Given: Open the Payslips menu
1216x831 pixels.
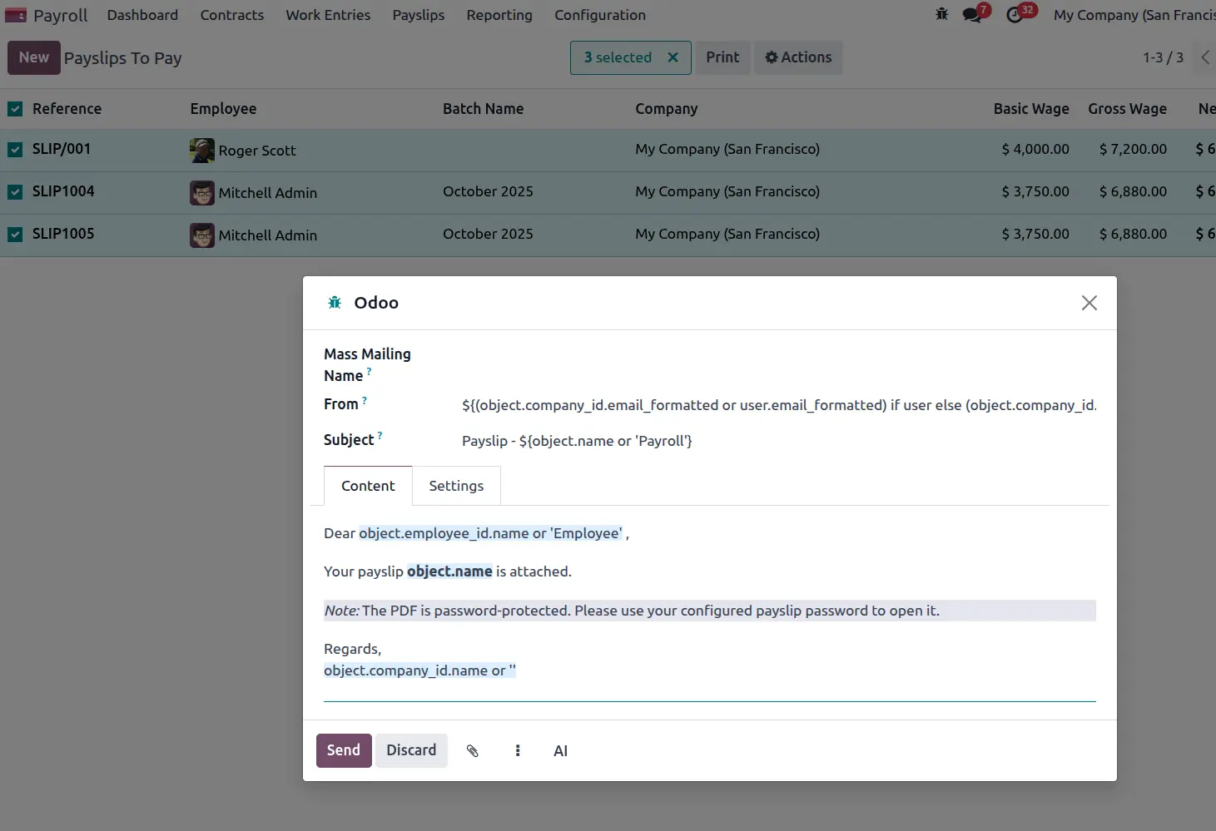Looking at the screenshot, I should pyautogui.click(x=418, y=15).
